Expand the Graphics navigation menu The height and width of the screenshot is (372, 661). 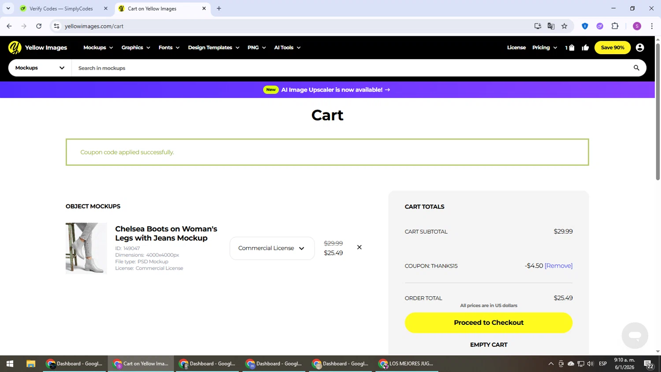[136, 48]
